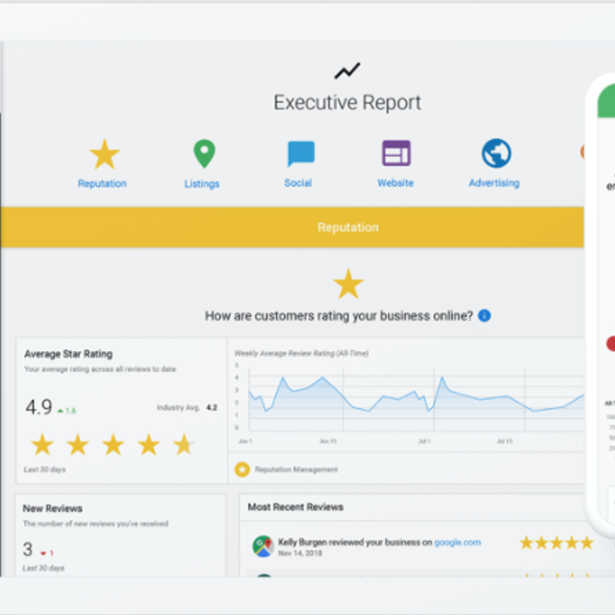Open the Website section link
Screen dimensions: 615x615
pos(395,183)
